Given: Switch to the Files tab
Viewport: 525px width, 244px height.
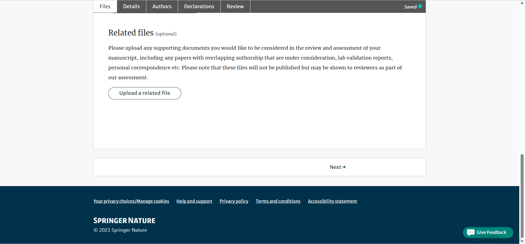Looking at the screenshot, I should click(105, 7).
